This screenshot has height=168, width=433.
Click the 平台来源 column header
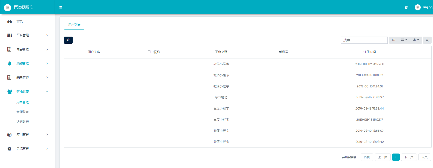pos(221,52)
